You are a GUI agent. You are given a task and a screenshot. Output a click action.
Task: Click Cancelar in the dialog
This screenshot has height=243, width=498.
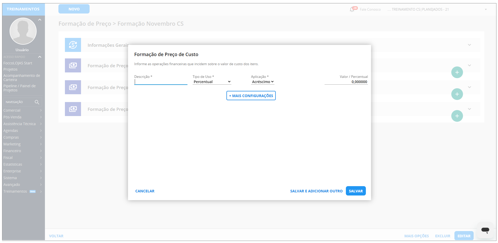145,191
